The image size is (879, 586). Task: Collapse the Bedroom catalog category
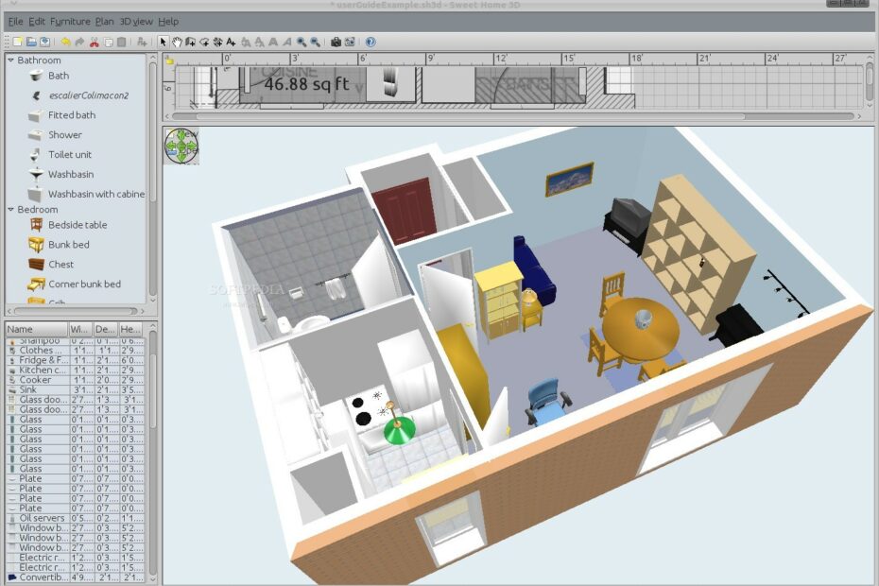click(10, 209)
